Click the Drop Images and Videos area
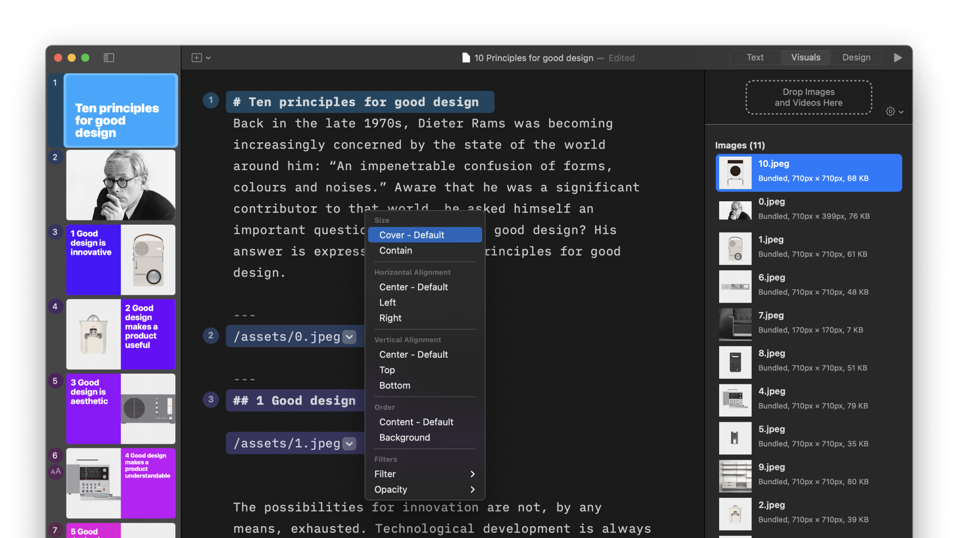The height and width of the screenshot is (538, 958). coord(808,97)
